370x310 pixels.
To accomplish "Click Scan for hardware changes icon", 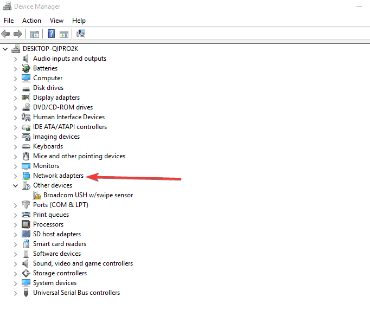I will click(x=81, y=34).
